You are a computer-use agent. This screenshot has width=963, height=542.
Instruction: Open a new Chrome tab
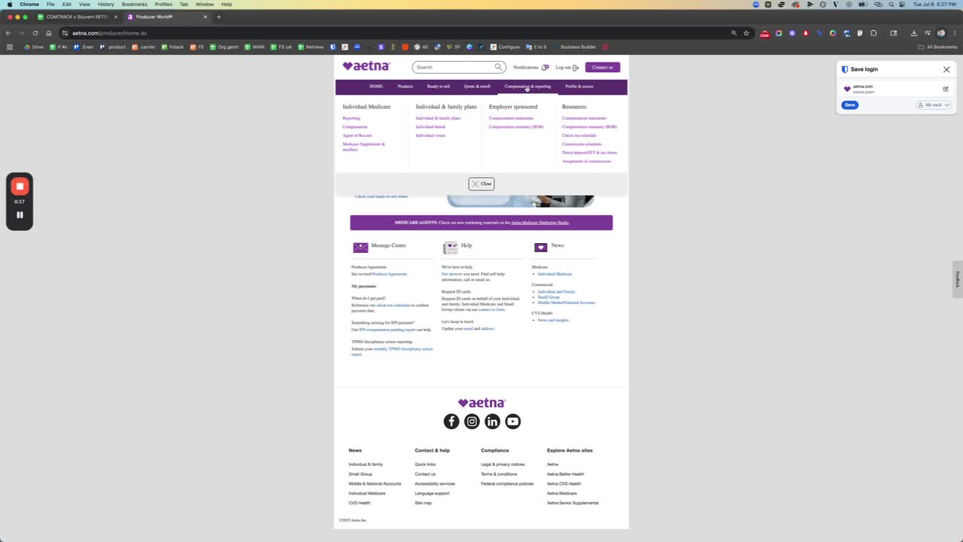(219, 17)
